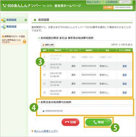Click the ログアウト button

click(125, 2)
